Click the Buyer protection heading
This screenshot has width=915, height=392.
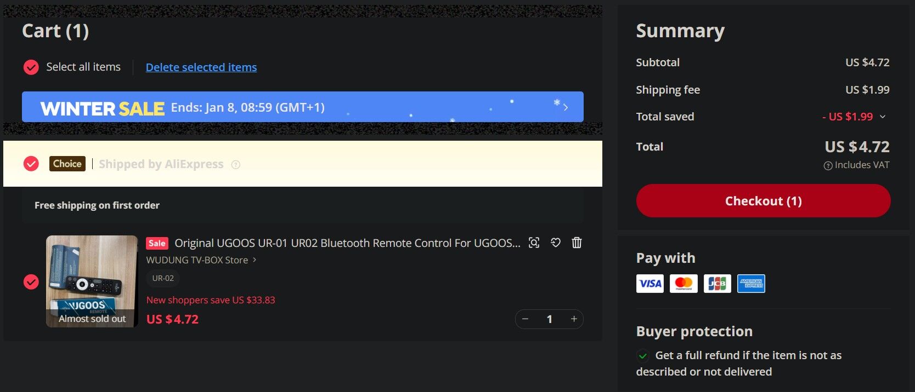(x=694, y=331)
